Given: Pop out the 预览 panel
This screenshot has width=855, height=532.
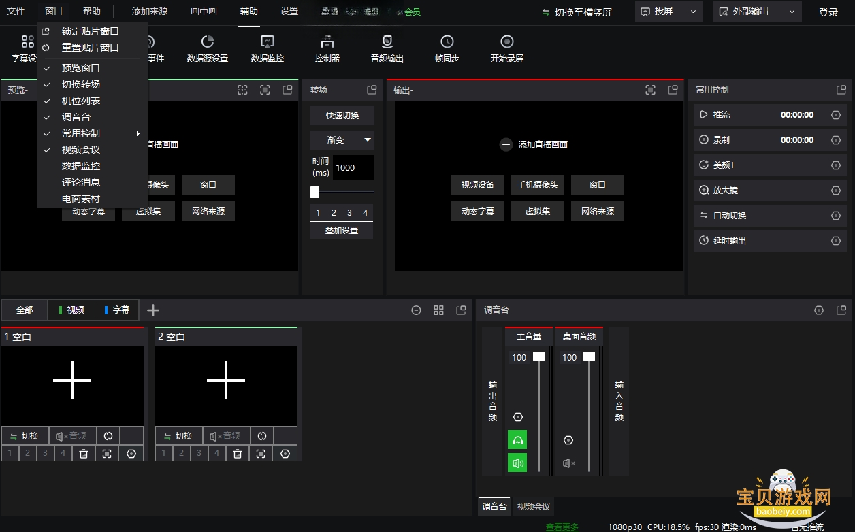Looking at the screenshot, I should tap(287, 90).
